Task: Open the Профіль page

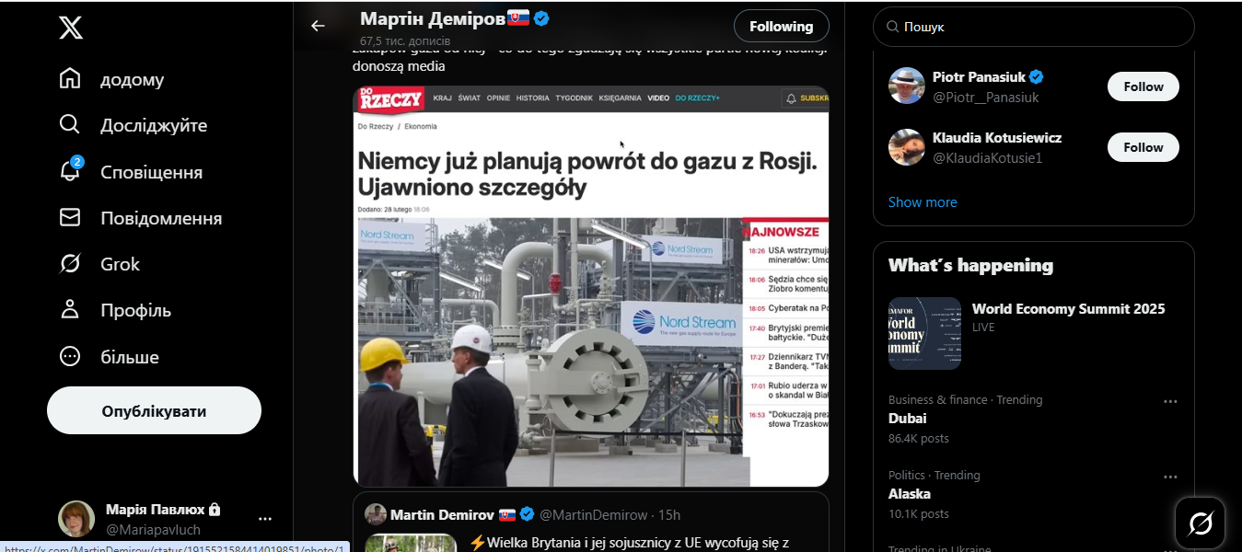Action: pos(115,310)
